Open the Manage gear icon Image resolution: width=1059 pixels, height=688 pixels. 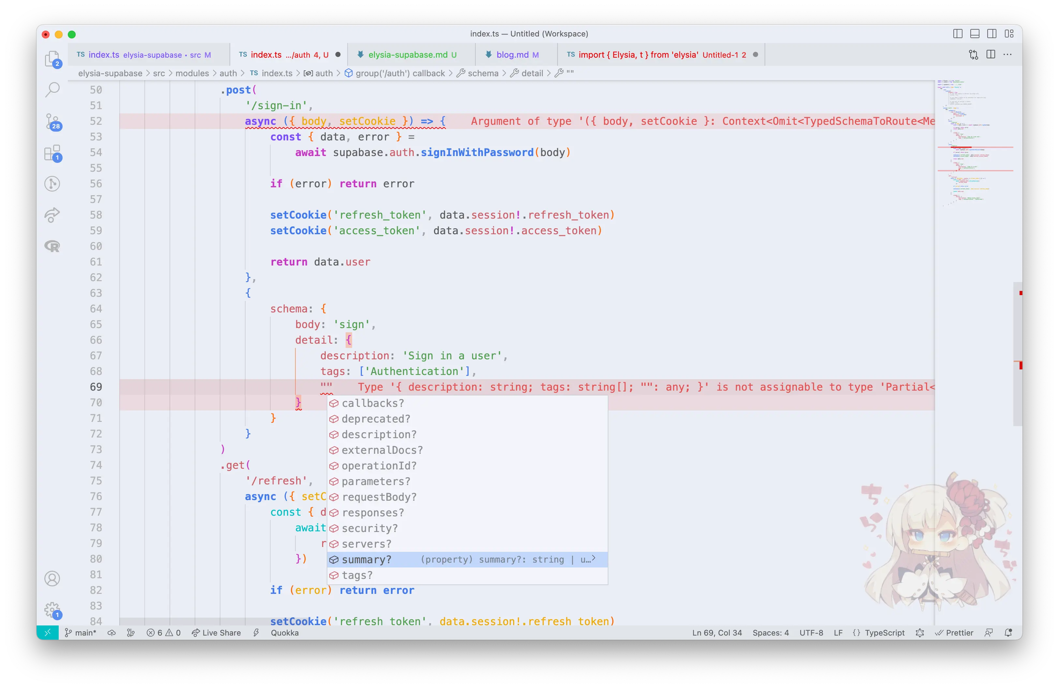pyautogui.click(x=52, y=610)
